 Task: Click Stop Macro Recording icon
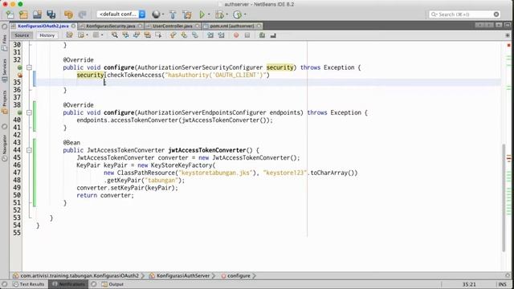(247, 35)
